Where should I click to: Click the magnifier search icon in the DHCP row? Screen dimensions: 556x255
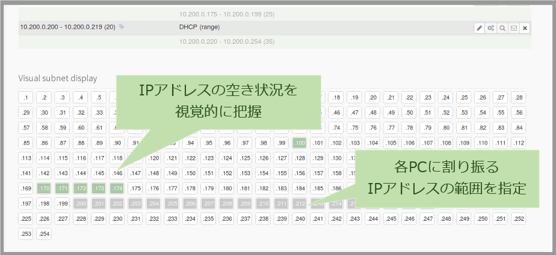click(502, 28)
